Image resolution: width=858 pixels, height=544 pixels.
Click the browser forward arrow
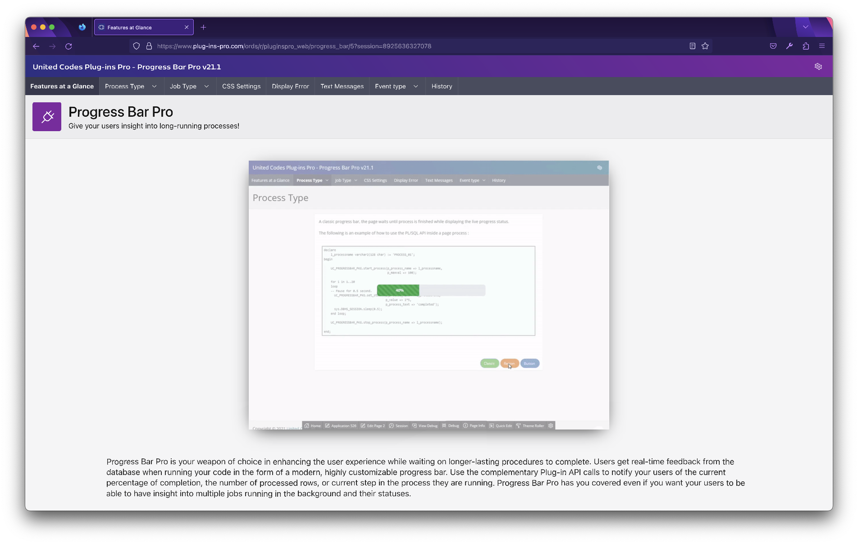pyautogui.click(x=52, y=46)
